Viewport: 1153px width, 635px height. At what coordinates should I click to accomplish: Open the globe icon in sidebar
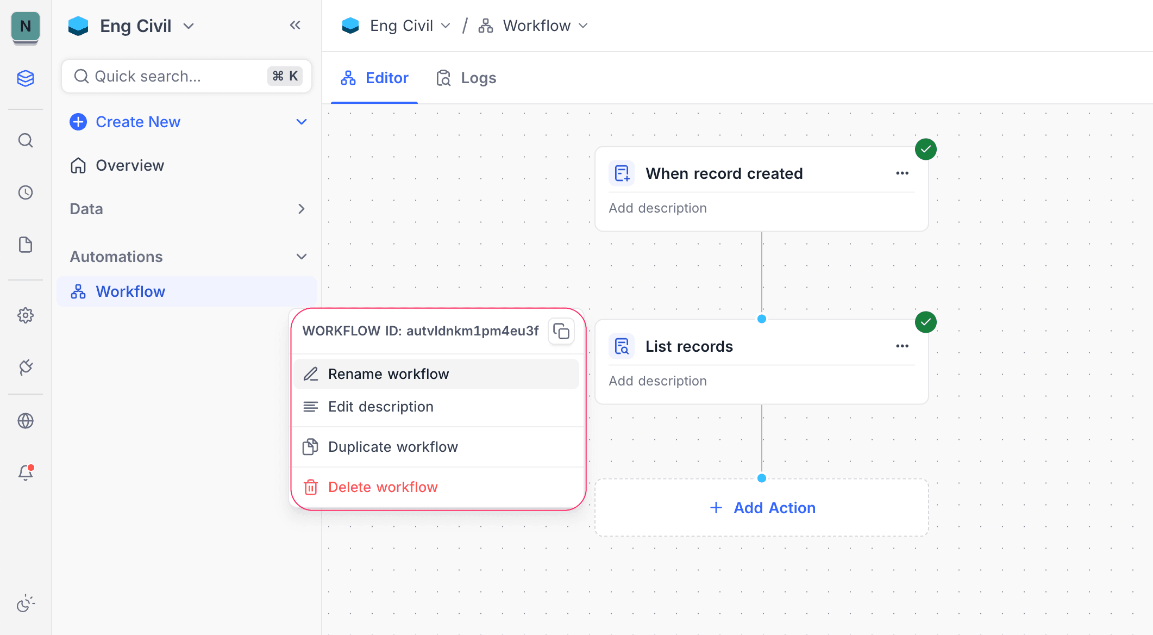pos(26,420)
